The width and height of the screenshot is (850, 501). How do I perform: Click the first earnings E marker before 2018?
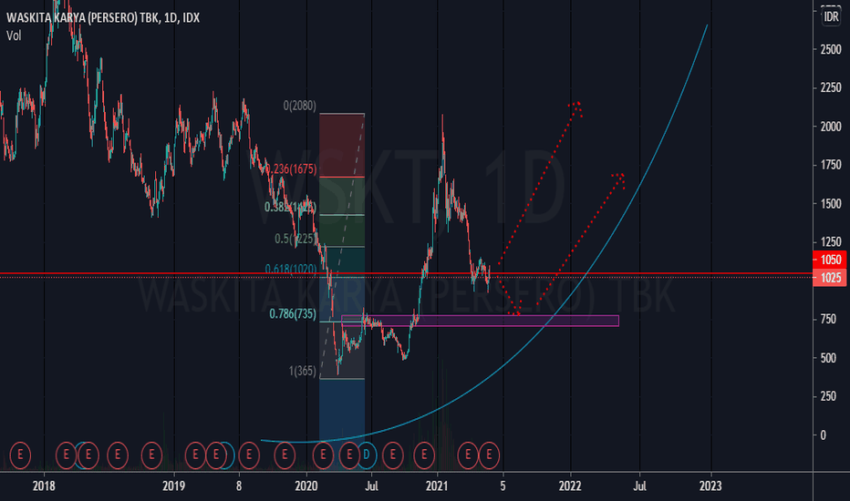(20, 455)
